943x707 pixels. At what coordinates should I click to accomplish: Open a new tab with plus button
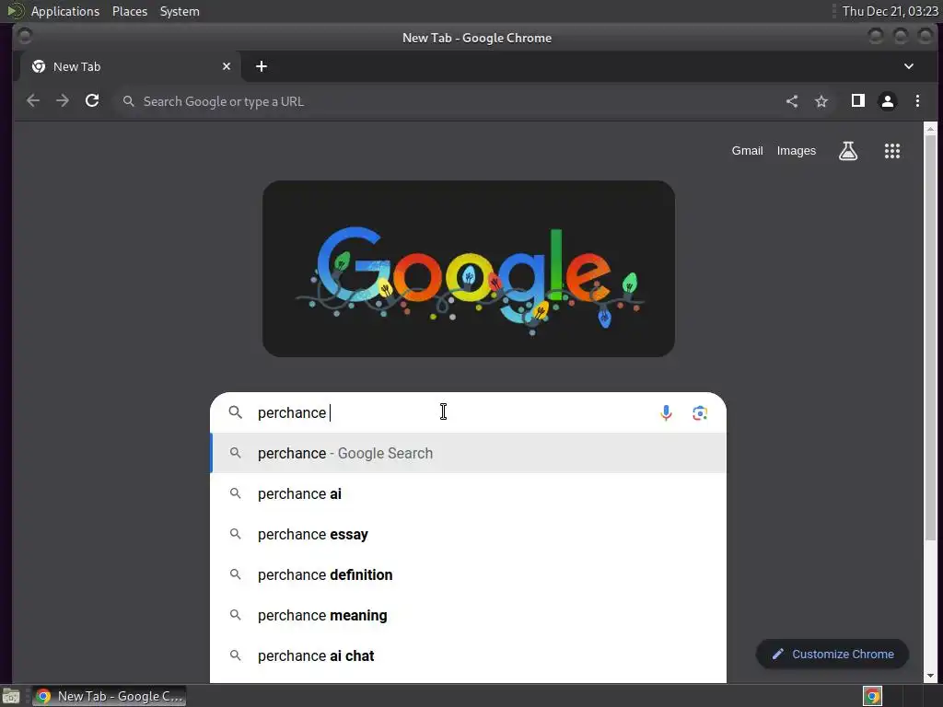261,66
